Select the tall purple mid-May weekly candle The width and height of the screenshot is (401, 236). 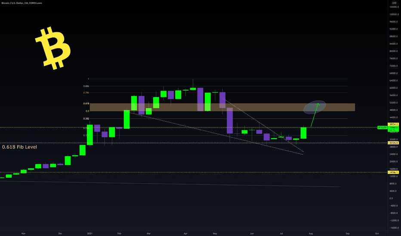pyautogui.click(x=230, y=121)
